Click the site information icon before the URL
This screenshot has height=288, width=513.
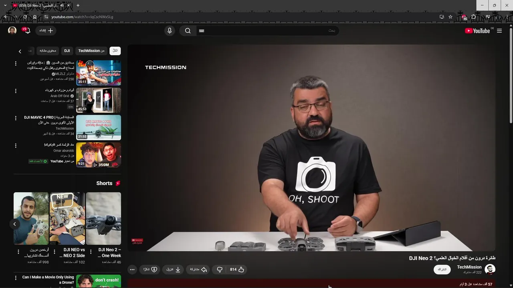pyautogui.click(x=46, y=17)
